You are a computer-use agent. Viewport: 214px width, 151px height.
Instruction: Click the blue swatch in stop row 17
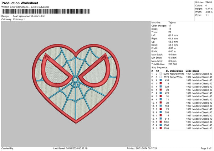pyautogui.click(x=160, y=125)
